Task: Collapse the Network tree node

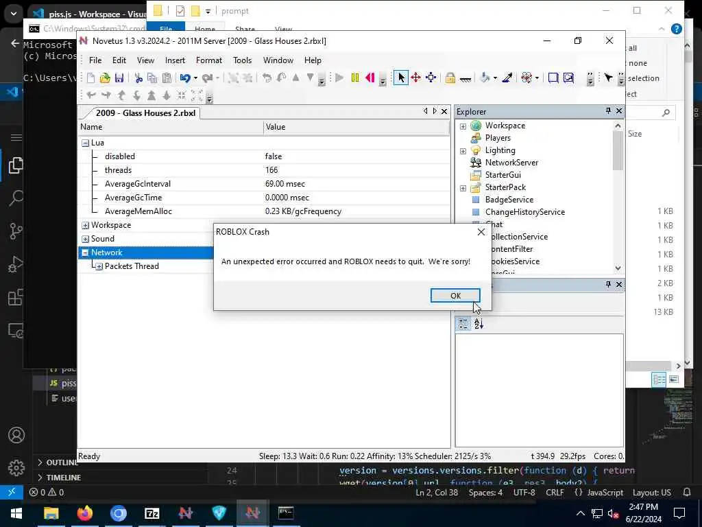Action: [x=85, y=253]
